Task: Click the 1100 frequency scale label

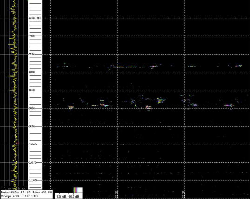Action: click(33, 180)
